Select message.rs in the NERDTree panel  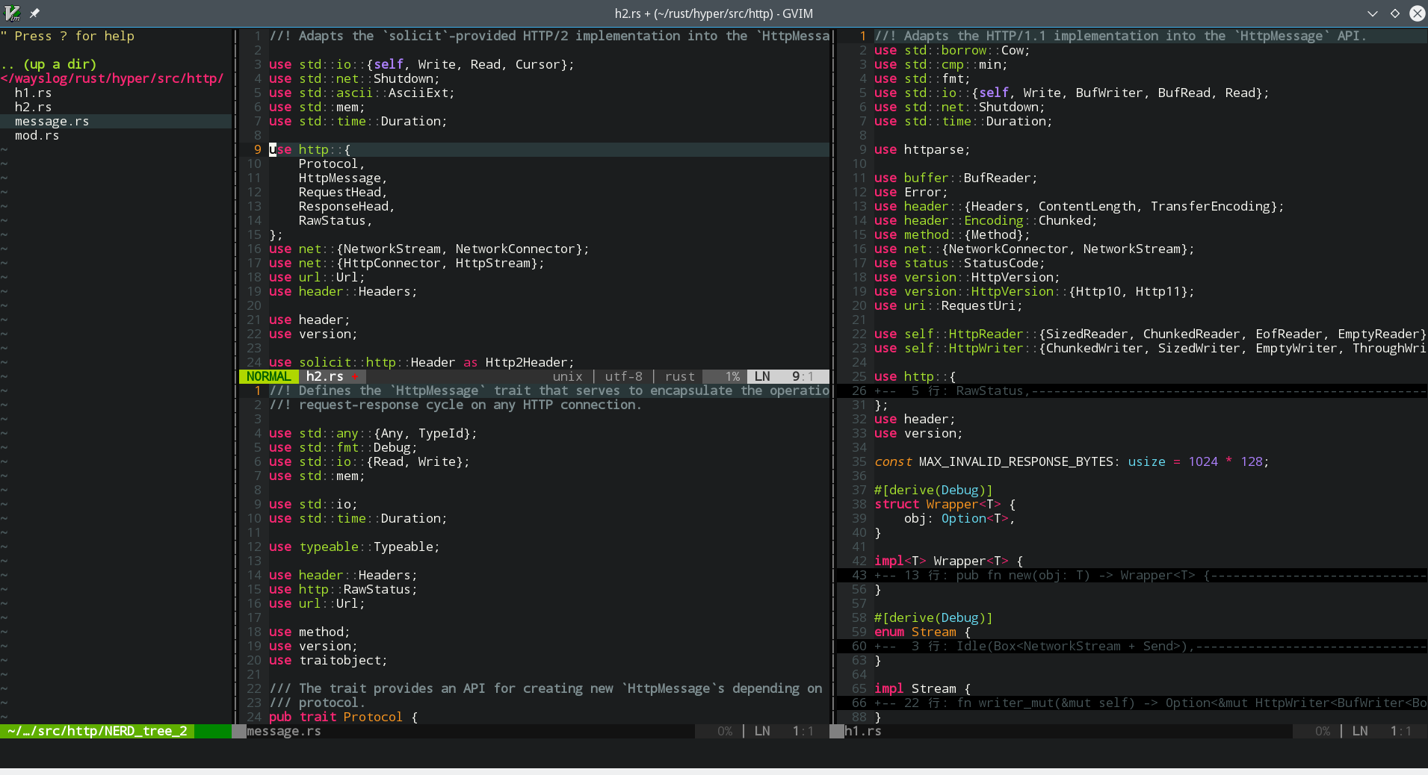click(52, 122)
